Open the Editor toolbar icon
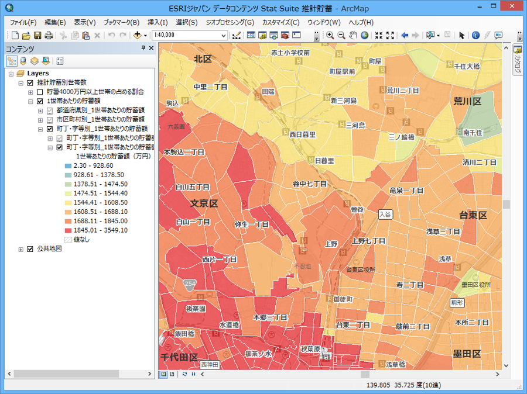Image resolution: width=527 pixels, height=394 pixels. 237,35
